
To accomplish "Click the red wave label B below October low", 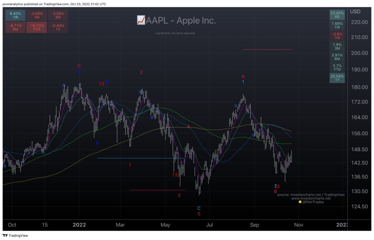I will 275,191.
